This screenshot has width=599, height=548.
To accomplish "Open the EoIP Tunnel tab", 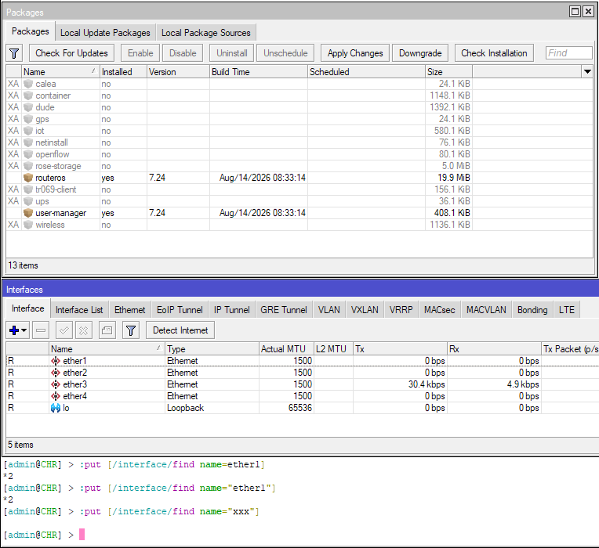I will (x=180, y=310).
